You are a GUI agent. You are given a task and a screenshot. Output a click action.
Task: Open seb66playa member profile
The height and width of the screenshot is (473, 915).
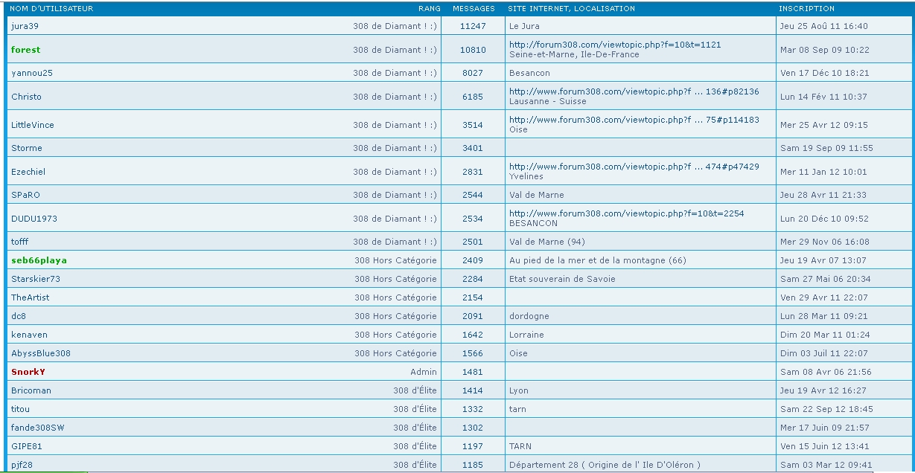click(x=39, y=260)
